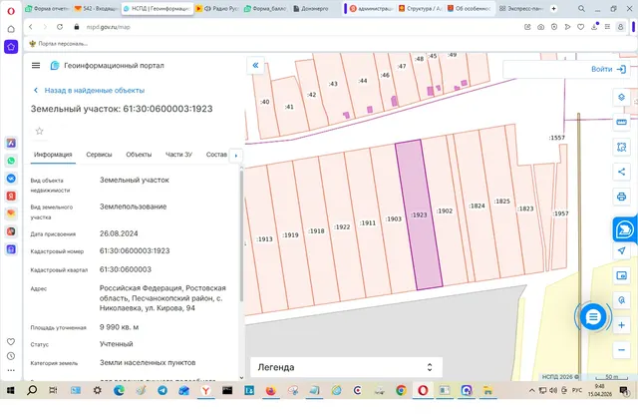
Task: Take a snapshot with camera icon
Action: (540, 27)
